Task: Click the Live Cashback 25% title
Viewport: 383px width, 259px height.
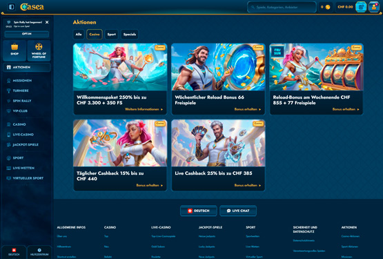Action: click(213, 173)
